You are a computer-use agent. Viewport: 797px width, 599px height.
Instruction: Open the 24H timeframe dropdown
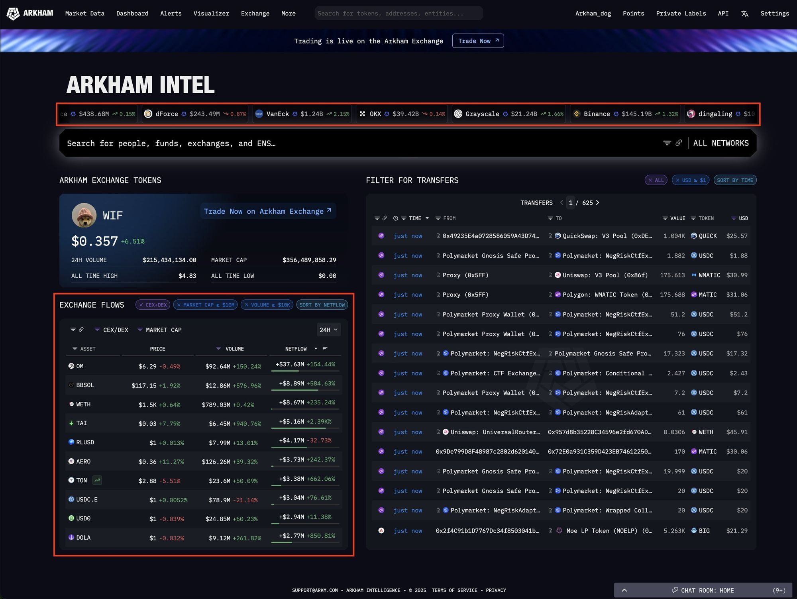click(x=328, y=330)
